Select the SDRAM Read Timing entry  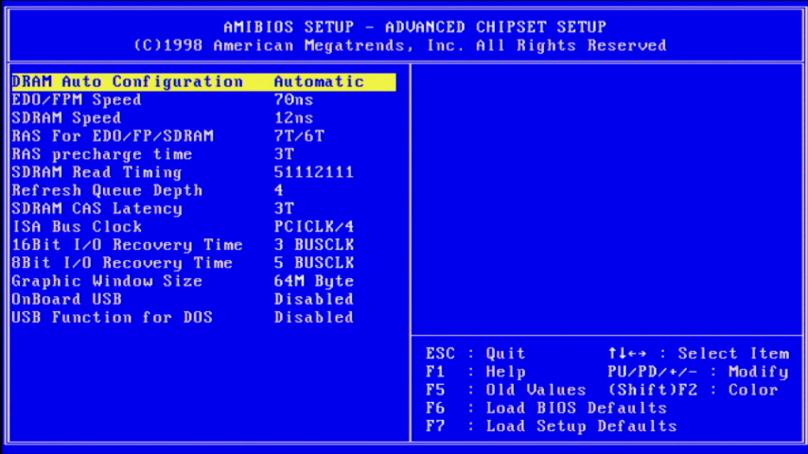(97, 172)
